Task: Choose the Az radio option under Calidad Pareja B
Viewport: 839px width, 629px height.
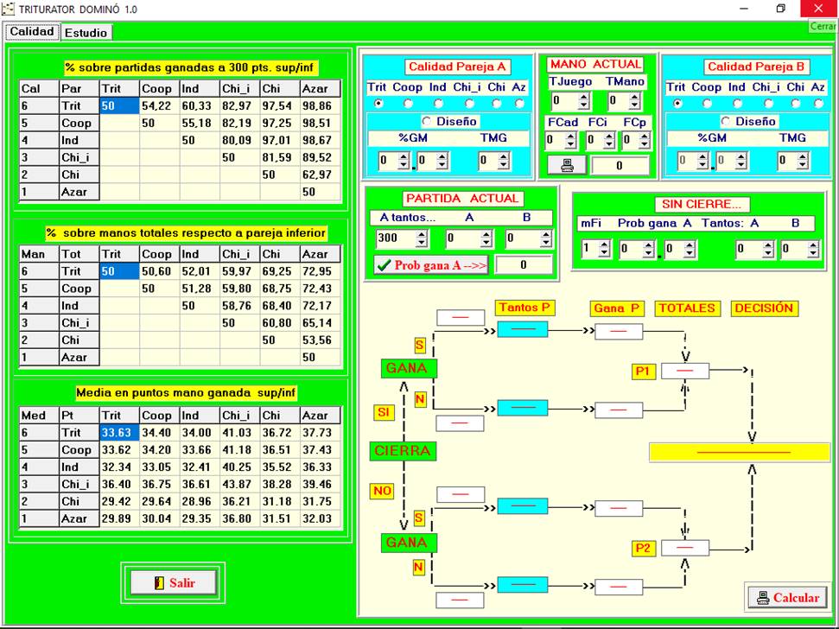Action: coord(817,104)
